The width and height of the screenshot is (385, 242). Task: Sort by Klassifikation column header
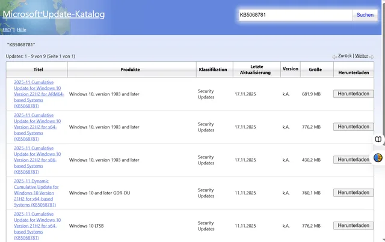(x=213, y=70)
